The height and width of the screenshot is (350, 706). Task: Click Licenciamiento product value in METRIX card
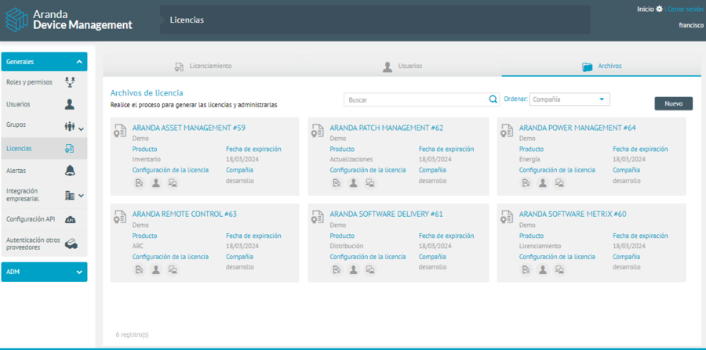(540, 246)
